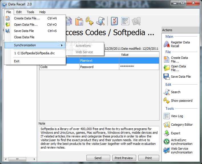202x164 pixels.
Task: Click Search icon in Actions panel
Action: pos(166,92)
